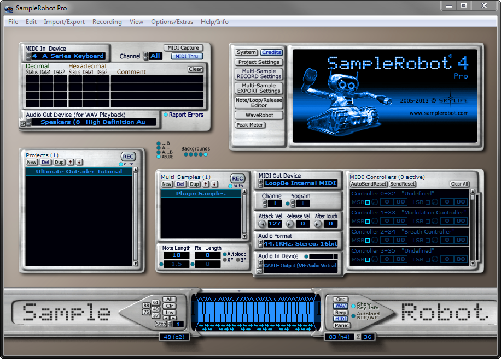The width and height of the screenshot is (501, 359).
Task: Shift the key range right with the right arrow
Action: (173, 318)
